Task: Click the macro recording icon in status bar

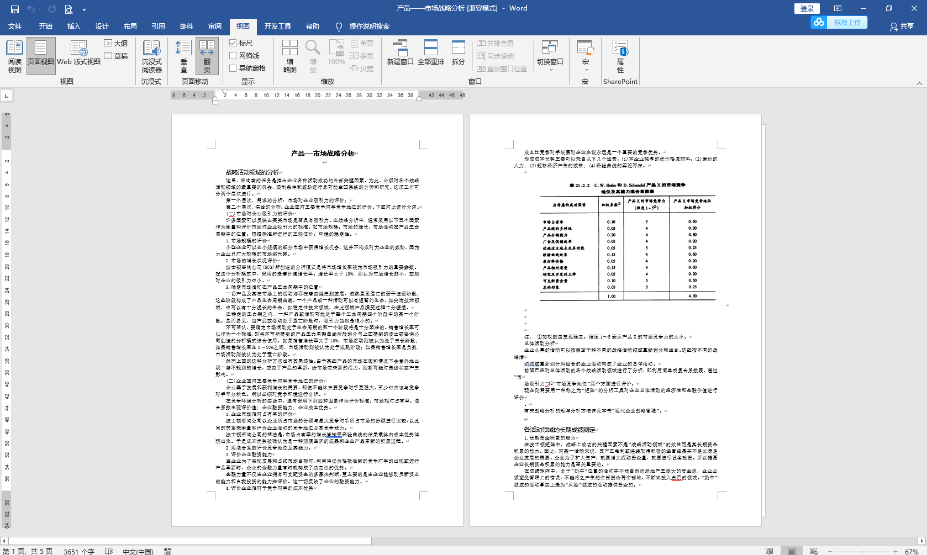Action: [168, 551]
